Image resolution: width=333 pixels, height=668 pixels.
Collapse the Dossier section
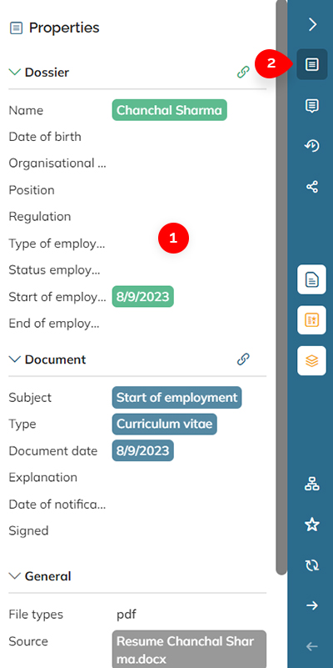(x=14, y=72)
